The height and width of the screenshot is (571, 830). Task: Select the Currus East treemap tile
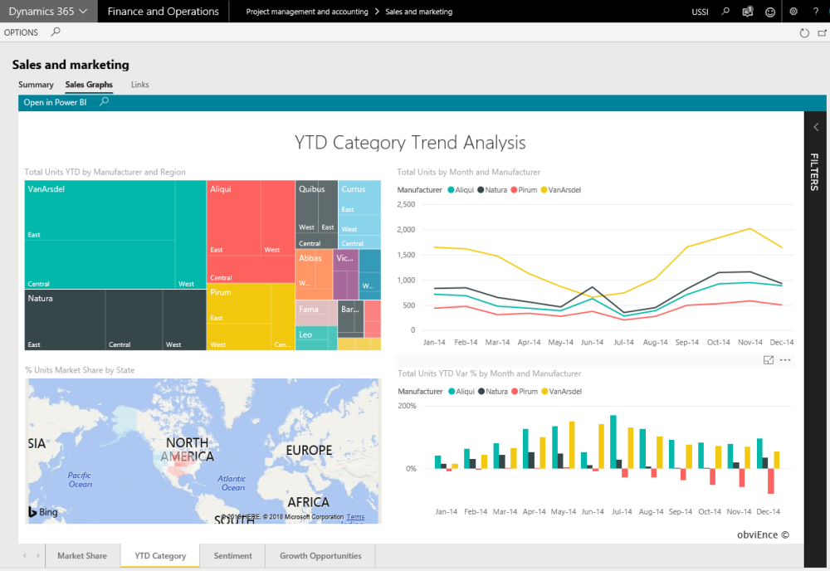359,198
